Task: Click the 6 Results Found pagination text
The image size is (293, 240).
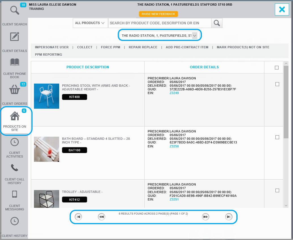Action: point(153,214)
